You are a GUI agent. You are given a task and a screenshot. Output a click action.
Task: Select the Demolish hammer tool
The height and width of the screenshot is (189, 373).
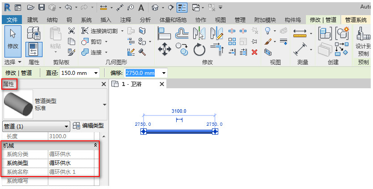[x=142, y=52]
